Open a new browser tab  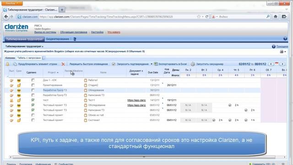62,10
